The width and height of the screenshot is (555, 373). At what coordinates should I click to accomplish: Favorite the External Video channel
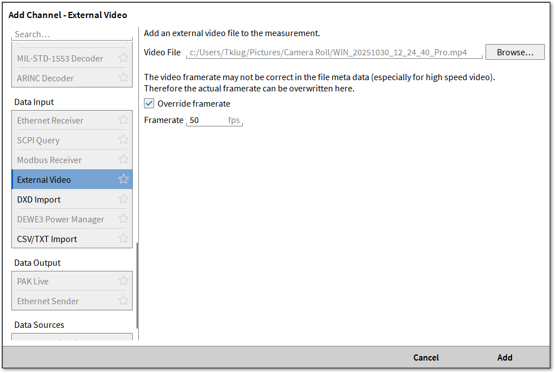tap(123, 179)
